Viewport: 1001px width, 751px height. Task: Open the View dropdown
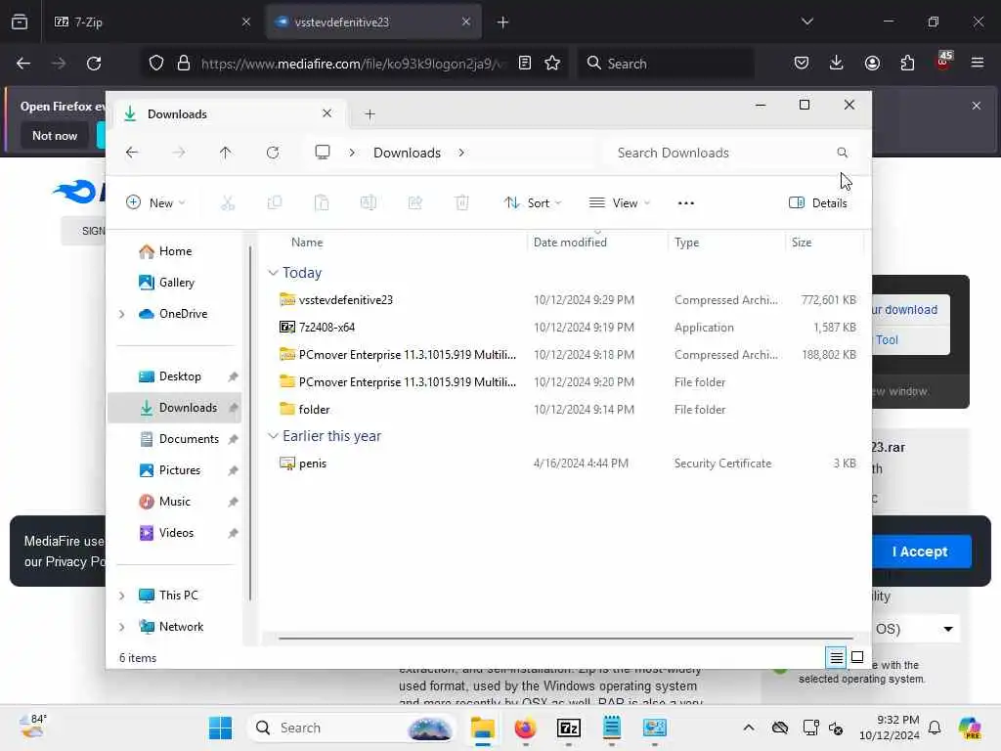pyautogui.click(x=619, y=203)
